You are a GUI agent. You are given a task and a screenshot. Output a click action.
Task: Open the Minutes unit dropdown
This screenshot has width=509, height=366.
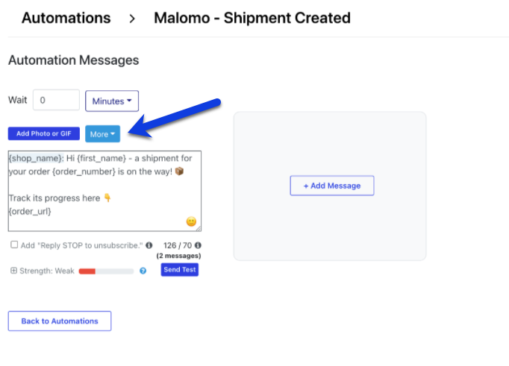coord(112,101)
